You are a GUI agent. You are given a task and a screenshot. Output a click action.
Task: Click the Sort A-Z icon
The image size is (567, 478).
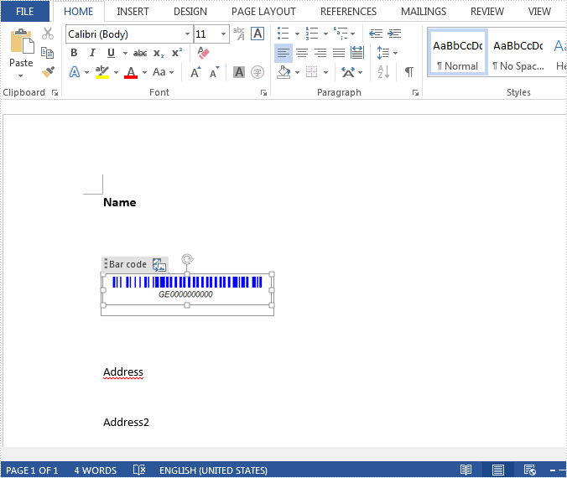point(383,72)
